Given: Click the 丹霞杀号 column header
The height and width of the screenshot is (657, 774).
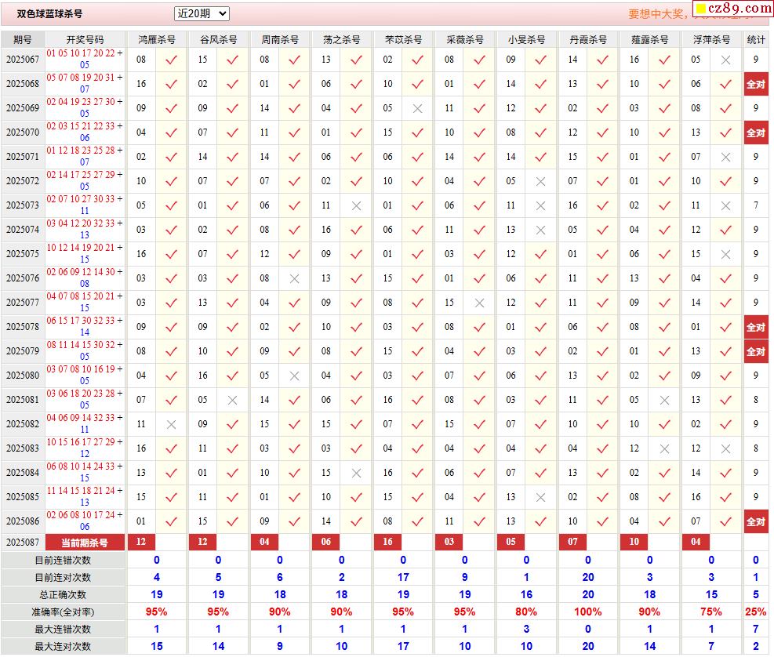Looking at the screenshot, I should pyautogui.click(x=588, y=39).
